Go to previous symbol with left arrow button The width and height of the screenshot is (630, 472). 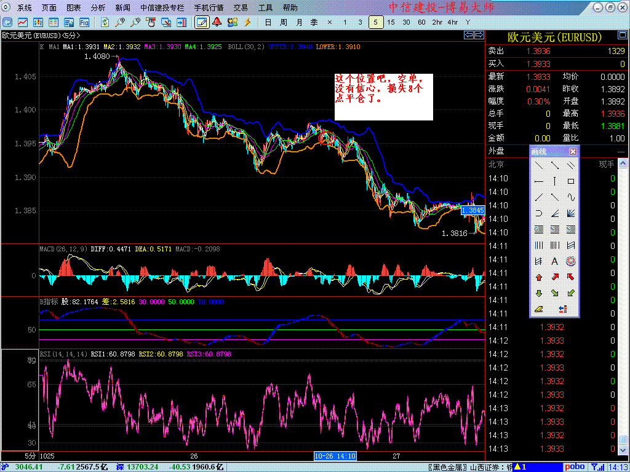click(x=468, y=35)
